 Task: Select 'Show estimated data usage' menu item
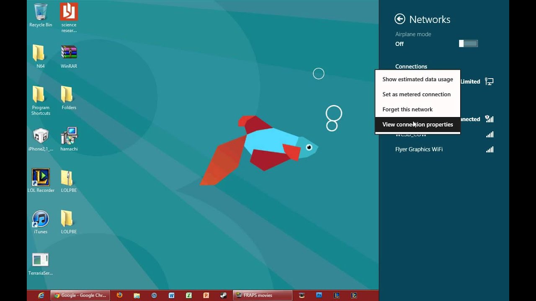[x=417, y=79]
